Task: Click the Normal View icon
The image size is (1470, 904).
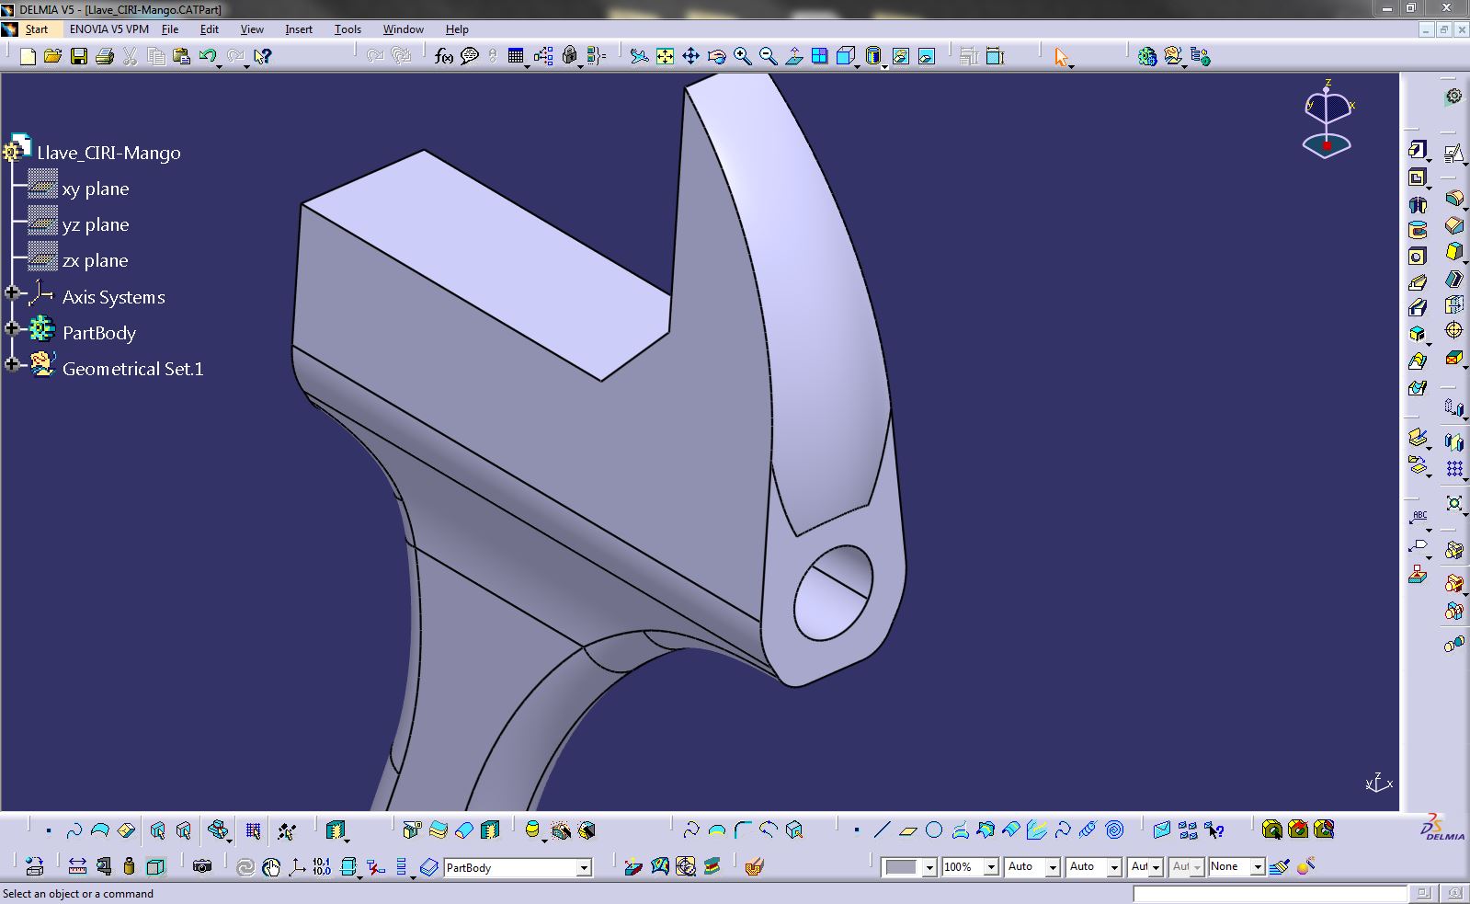Action: (793, 57)
